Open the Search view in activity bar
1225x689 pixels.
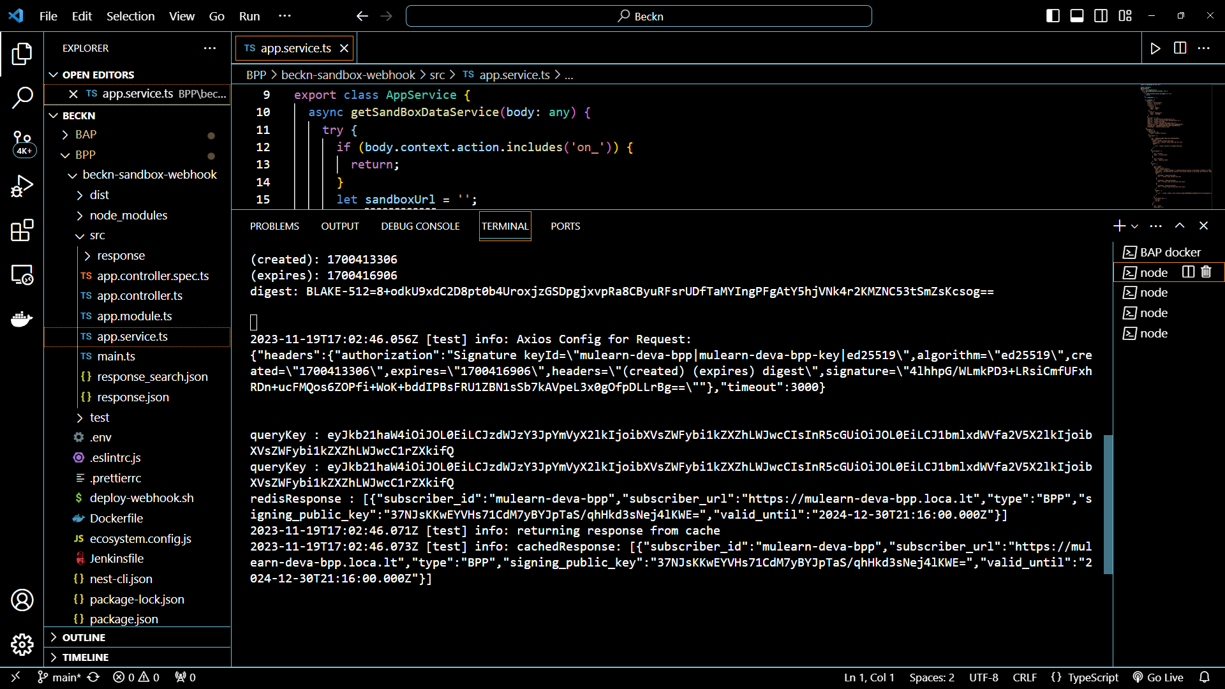pyautogui.click(x=22, y=98)
